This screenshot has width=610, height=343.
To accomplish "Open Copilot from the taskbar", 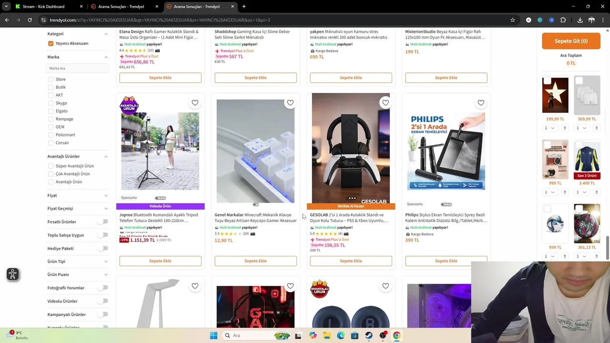I will (313, 335).
